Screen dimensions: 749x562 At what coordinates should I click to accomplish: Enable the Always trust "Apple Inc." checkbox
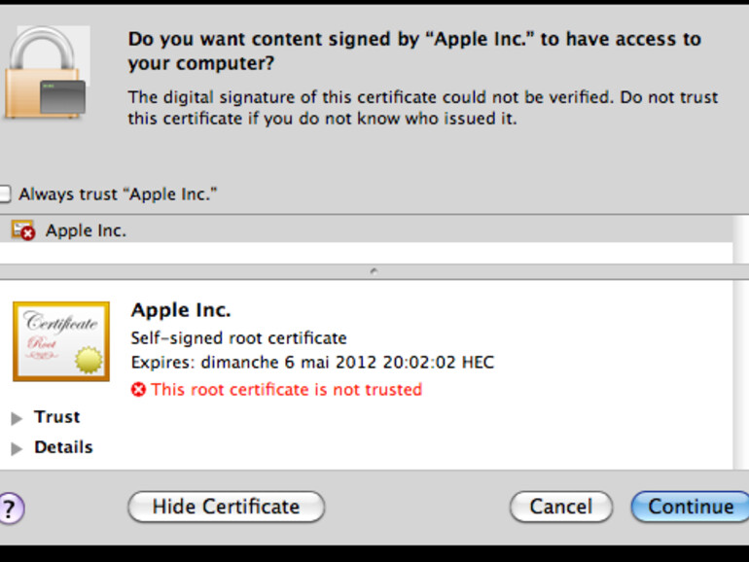click(4, 194)
